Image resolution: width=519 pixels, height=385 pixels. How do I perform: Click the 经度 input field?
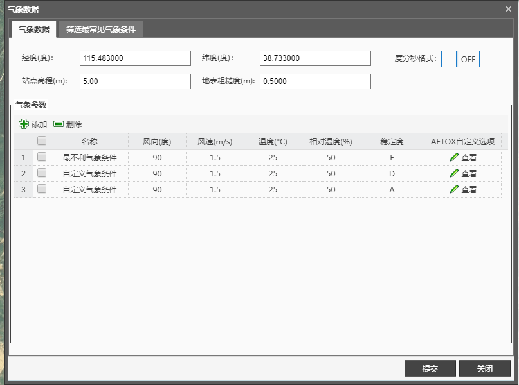pos(135,58)
